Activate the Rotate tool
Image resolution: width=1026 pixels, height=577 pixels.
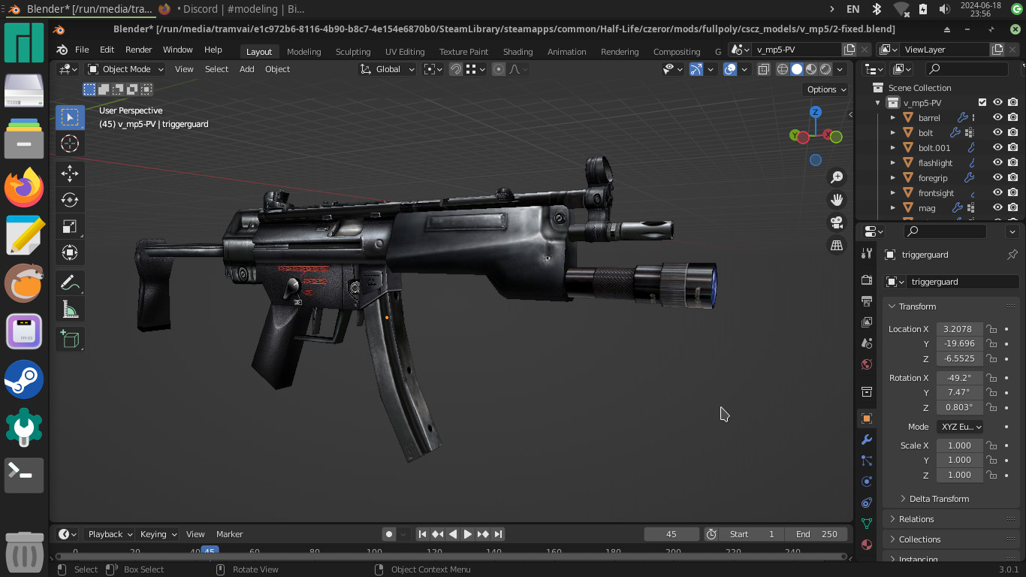click(x=70, y=200)
